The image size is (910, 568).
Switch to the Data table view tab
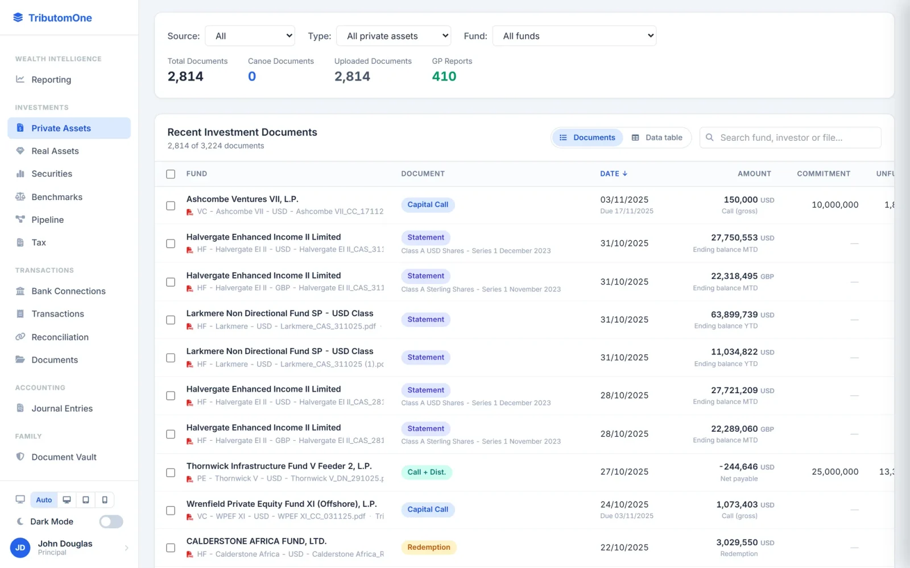(x=657, y=137)
